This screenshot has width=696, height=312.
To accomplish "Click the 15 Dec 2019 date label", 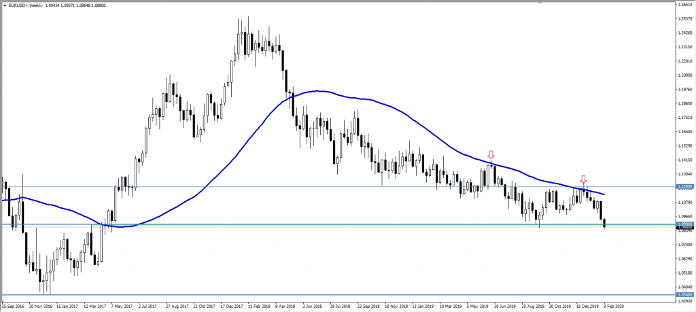I will point(587,307).
